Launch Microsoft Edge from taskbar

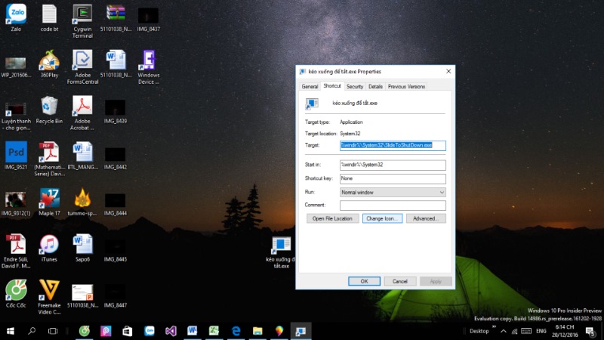236,331
